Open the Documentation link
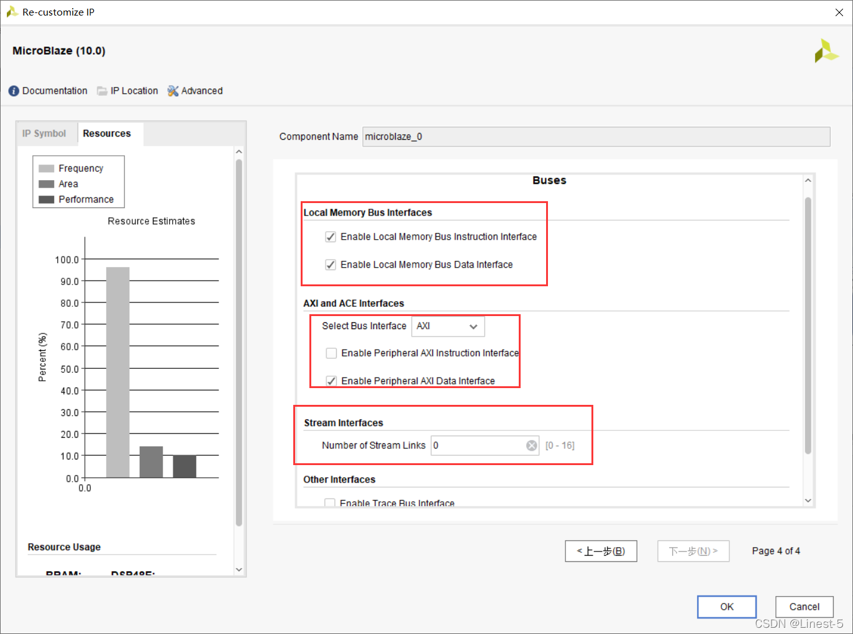Screen dimensions: 853x634 pyautogui.click(x=55, y=91)
